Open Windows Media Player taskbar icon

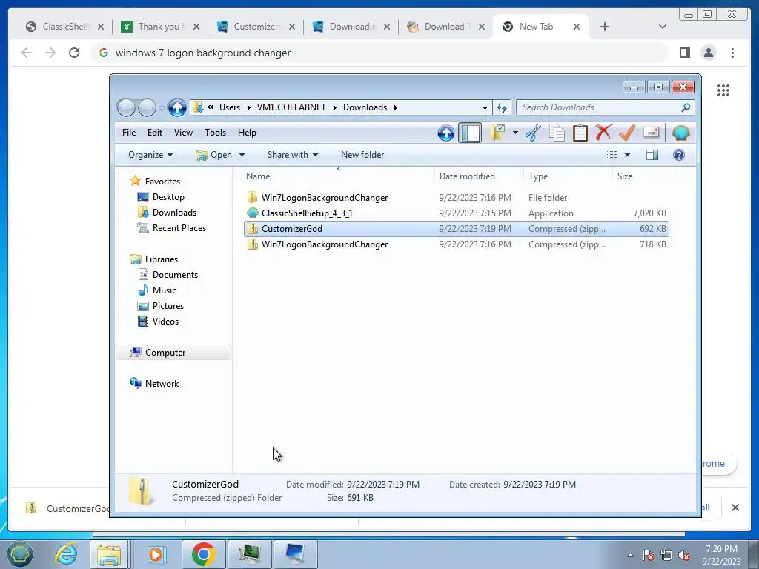click(x=156, y=554)
